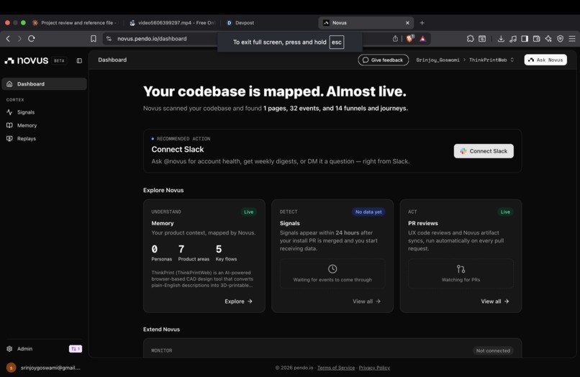Switch to the Devpost tab
Viewport: 580px width, 377px height.
pyautogui.click(x=240, y=22)
